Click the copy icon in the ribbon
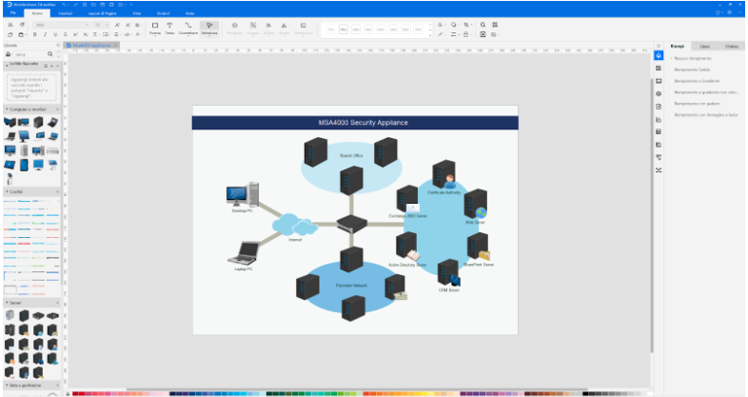 point(10,35)
